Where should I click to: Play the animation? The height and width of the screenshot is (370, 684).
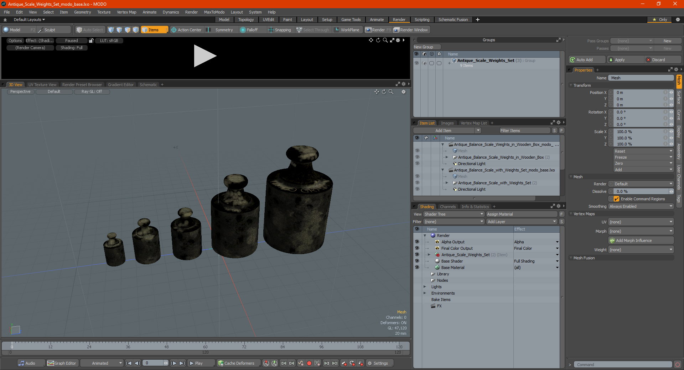(x=201, y=363)
